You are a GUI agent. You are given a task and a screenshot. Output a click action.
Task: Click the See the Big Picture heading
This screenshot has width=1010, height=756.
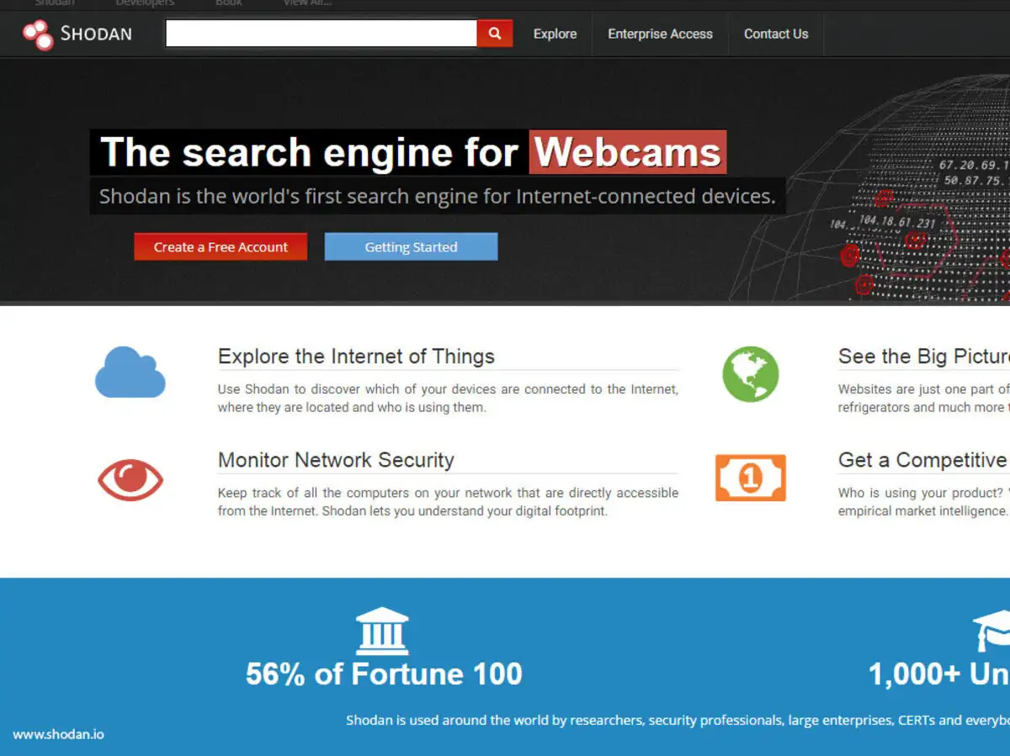pyautogui.click(x=924, y=357)
